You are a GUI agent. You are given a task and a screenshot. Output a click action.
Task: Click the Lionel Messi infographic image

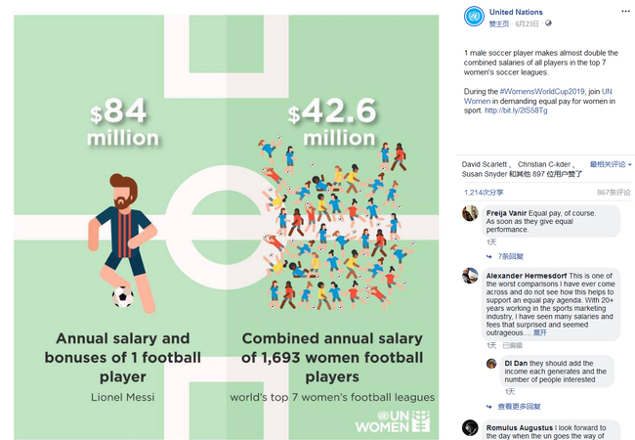227,225
